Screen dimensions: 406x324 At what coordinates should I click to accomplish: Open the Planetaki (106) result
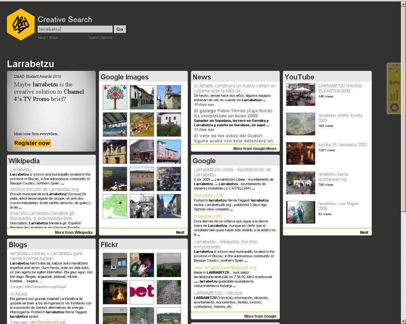(209, 196)
